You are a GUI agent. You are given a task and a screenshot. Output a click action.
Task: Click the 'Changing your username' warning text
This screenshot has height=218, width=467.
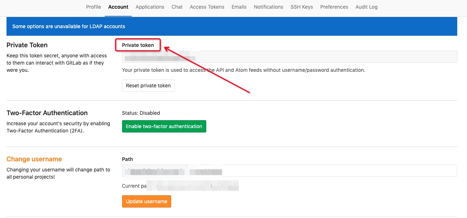point(58,173)
